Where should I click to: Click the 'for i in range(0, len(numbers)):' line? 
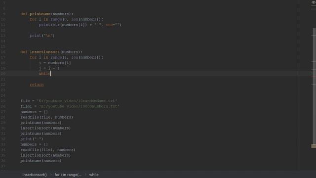66,19
